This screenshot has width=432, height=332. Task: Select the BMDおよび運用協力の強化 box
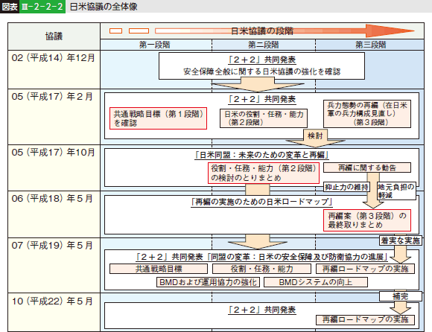point(208,282)
